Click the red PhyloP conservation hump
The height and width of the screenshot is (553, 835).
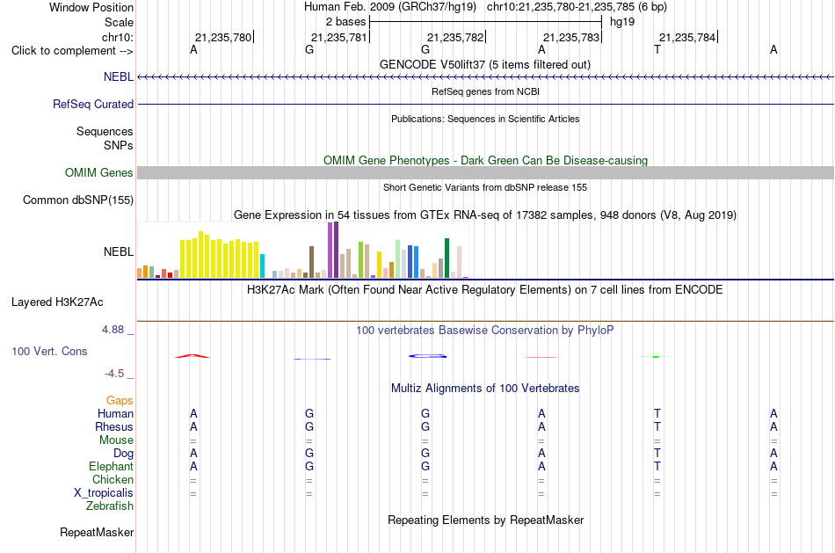click(192, 356)
